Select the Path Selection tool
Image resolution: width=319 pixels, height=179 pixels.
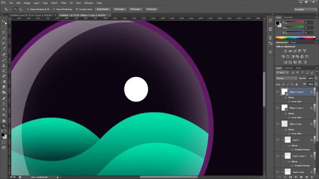(x=4, y=109)
